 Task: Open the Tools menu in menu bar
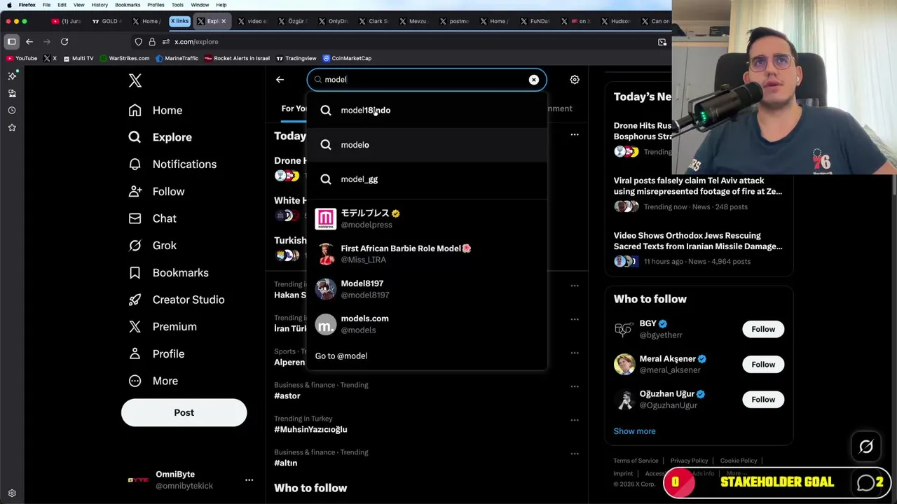click(x=177, y=5)
